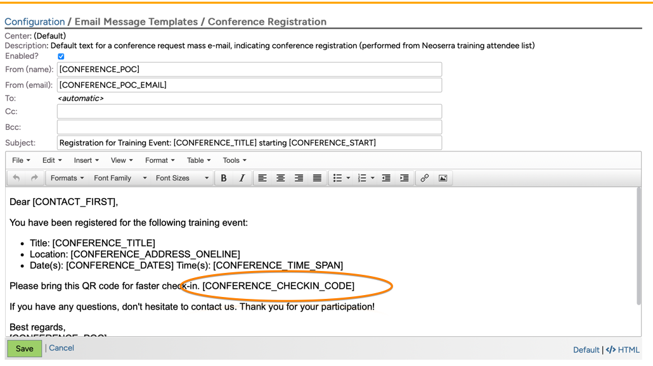Screen dimensions: 653x366
Task: Insert an image into template
Action: click(443, 179)
